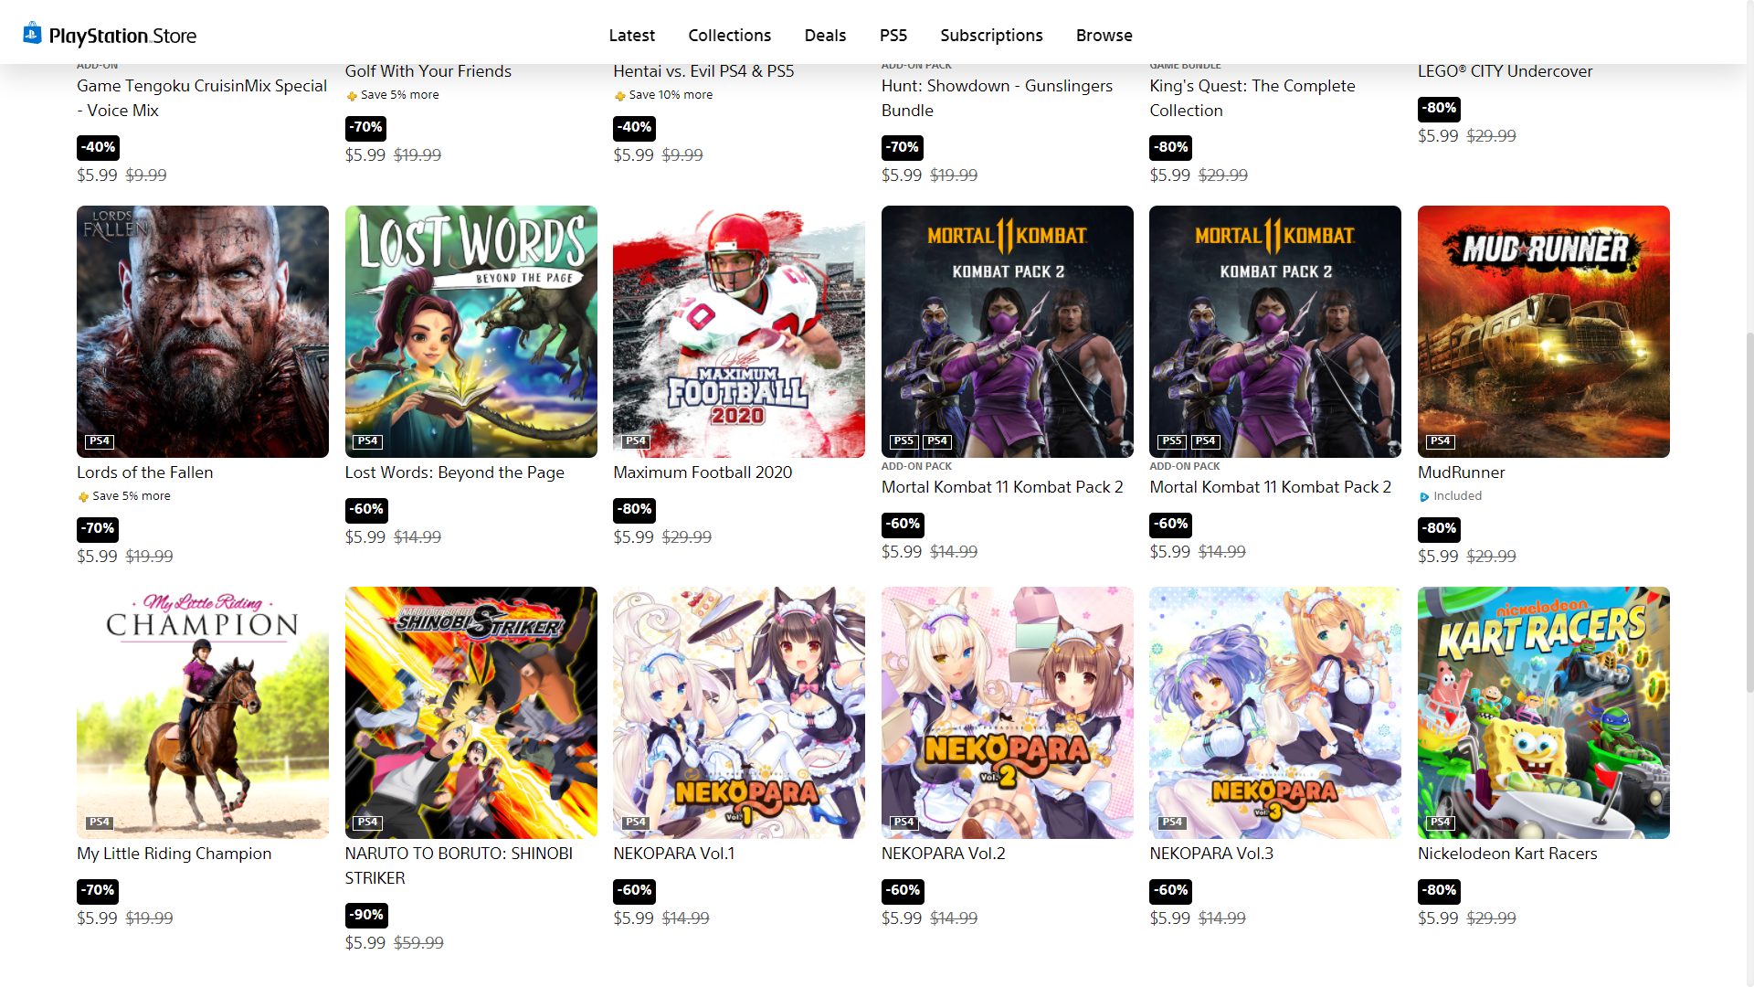
Task: Click PS Plus icon under Lords of the Fallen
Action: (83, 497)
